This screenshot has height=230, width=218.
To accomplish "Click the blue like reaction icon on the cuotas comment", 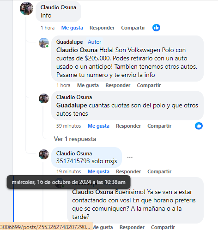I will [199, 126].
